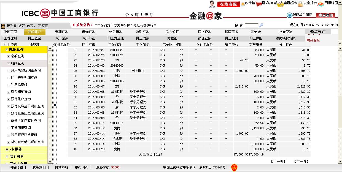Select 账户未登折明细查询 in the sidebar
342x172 pixels.
pos(26,70)
